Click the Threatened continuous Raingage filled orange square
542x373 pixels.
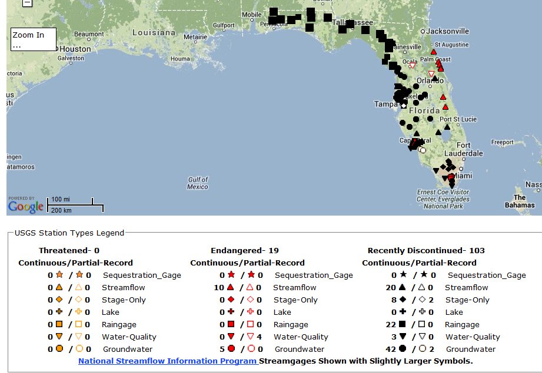click(x=59, y=324)
